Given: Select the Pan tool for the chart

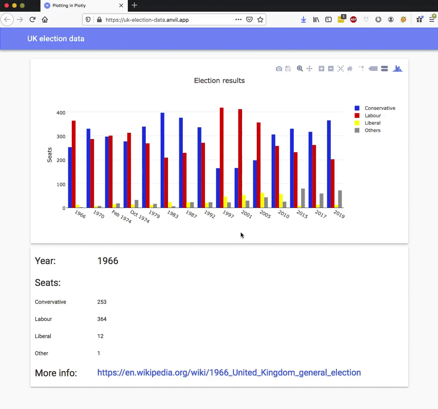Looking at the screenshot, I should 310,69.
